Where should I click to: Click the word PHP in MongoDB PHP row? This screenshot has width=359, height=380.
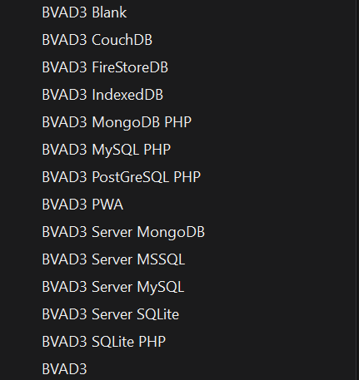click(178, 122)
